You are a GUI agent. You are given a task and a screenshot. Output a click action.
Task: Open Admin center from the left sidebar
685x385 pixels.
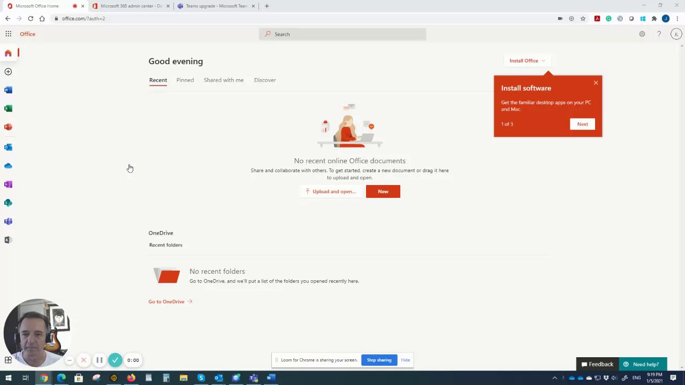click(x=8, y=240)
